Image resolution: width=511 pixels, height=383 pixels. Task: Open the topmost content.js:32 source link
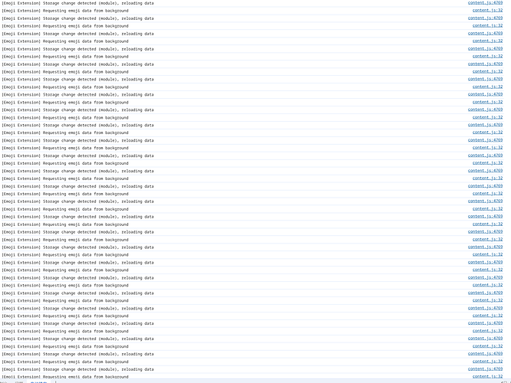pyautogui.click(x=487, y=11)
